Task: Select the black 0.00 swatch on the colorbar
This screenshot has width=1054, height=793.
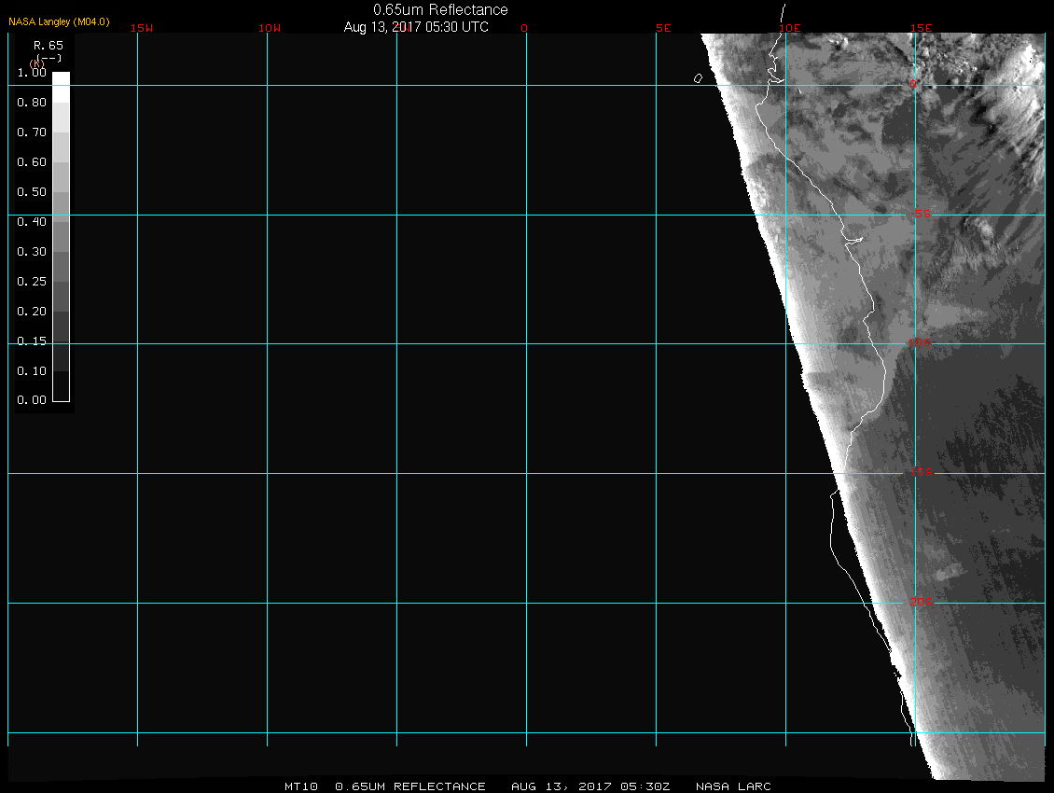Action: pos(61,393)
